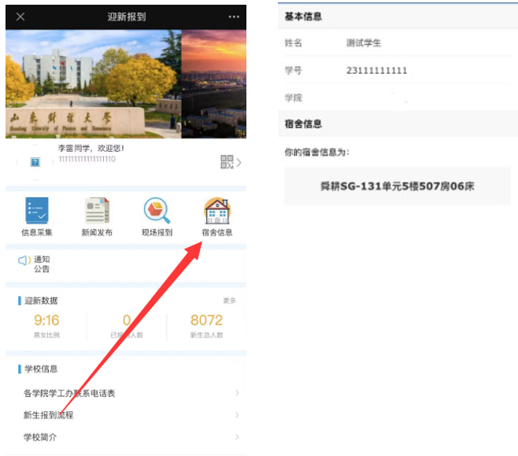
Task: Tap the 男女比例 9:16 statistic
Action: coord(46,325)
